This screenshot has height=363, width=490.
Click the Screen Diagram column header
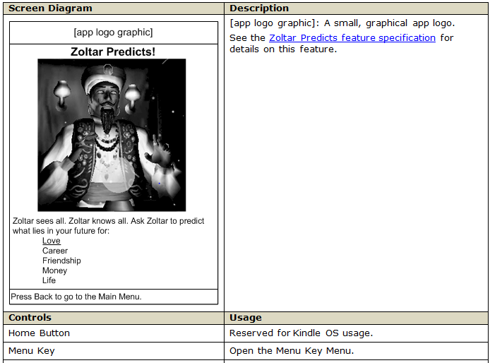(x=114, y=8)
